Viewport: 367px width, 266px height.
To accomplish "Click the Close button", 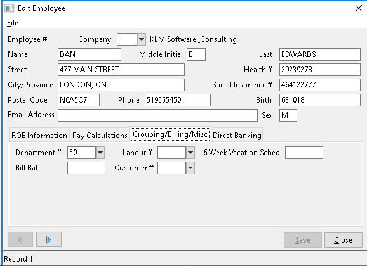I will (x=343, y=240).
